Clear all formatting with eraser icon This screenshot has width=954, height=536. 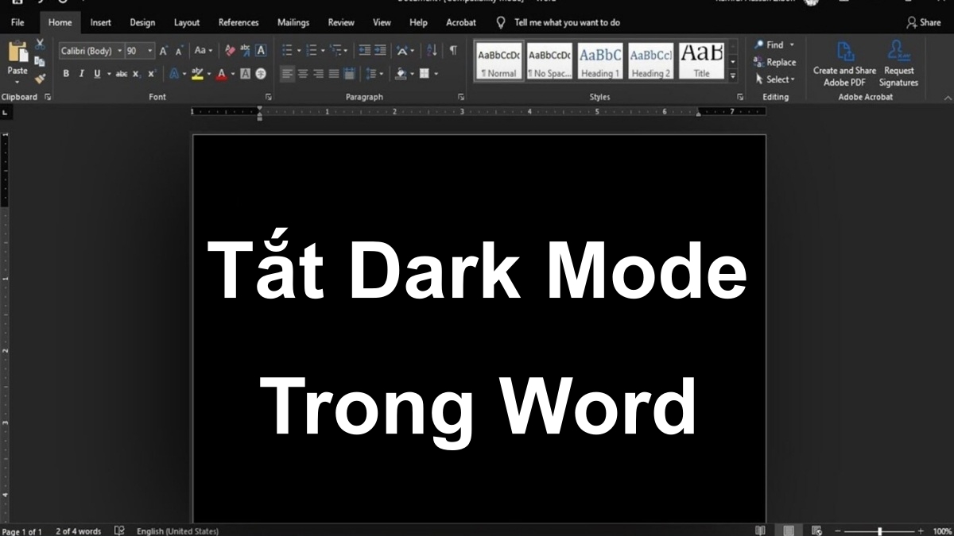230,51
